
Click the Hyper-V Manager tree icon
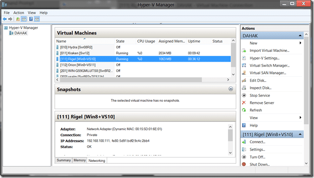pos(6,28)
